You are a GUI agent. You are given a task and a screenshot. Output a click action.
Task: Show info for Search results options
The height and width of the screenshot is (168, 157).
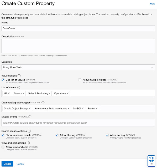point(29,131)
